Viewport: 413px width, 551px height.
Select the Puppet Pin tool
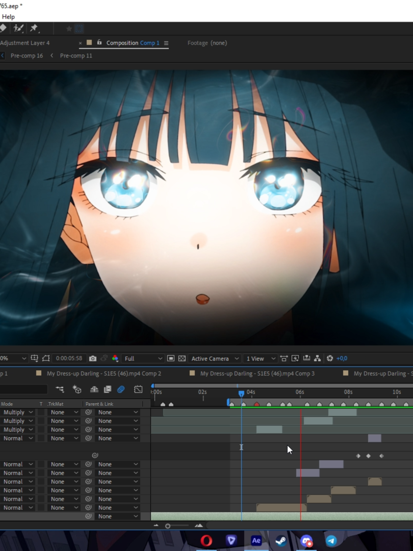34,28
